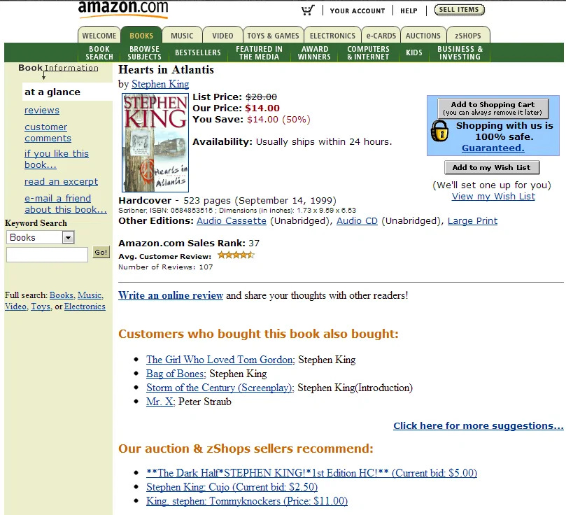Open the Books category dropdown

click(41, 237)
